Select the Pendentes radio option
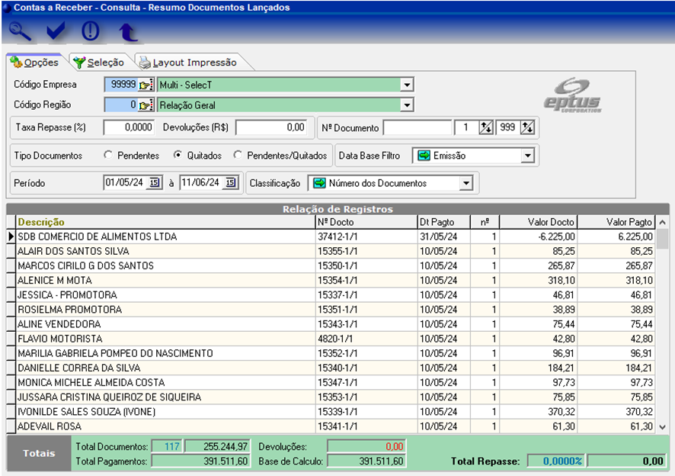Image resolution: width=675 pixels, height=476 pixels. click(108, 155)
